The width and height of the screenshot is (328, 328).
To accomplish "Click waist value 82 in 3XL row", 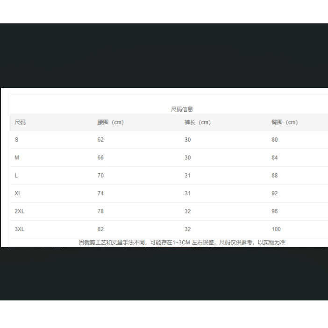I will (x=100, y=229).
